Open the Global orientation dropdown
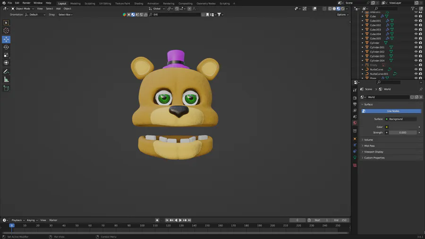425x239 pixels. pyautogui.click(x=157, y=9)
